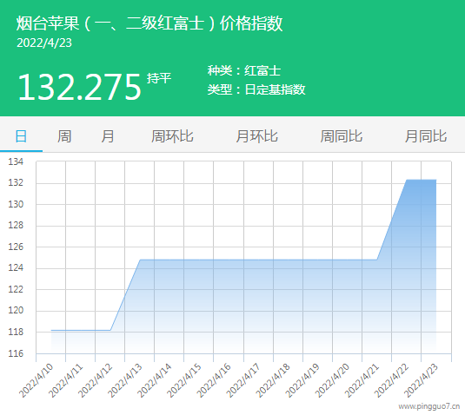This screenshot has height=415, width=465.
Task: Click the 类型：日定基指数 type label
Action: (256, 89)
